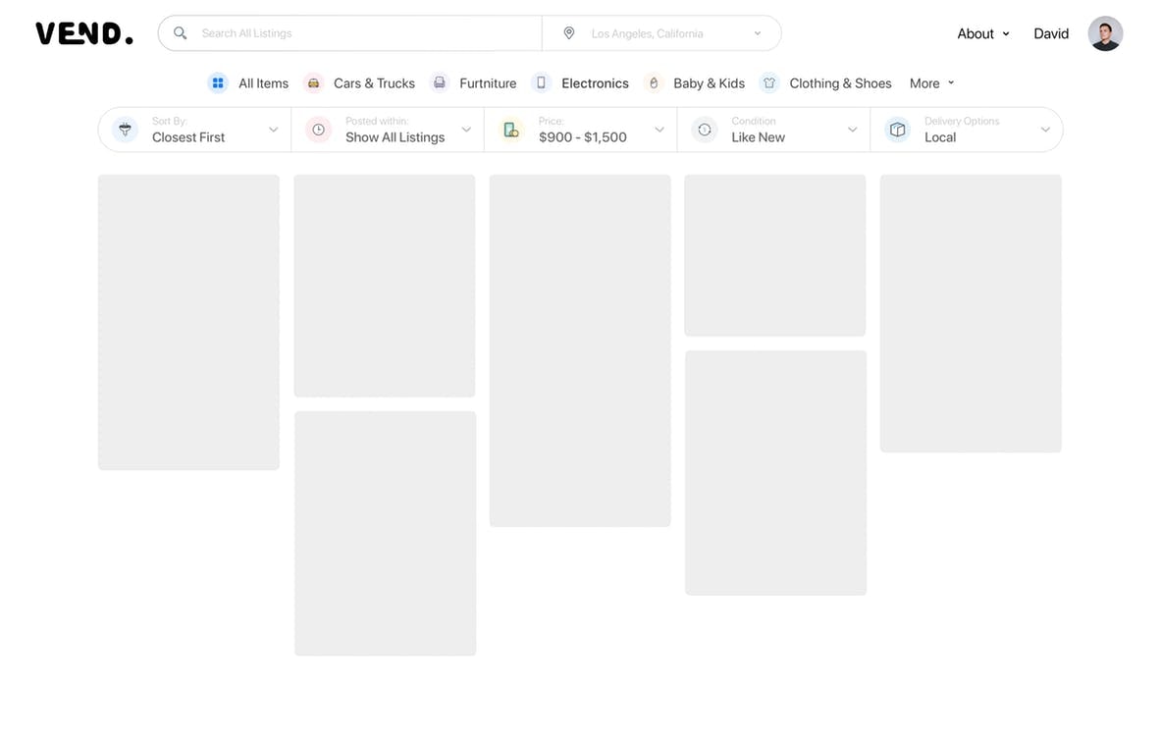Screen dimensions: 1160x746
Task: Open the last column listing placeholder card
Action: 971,313
